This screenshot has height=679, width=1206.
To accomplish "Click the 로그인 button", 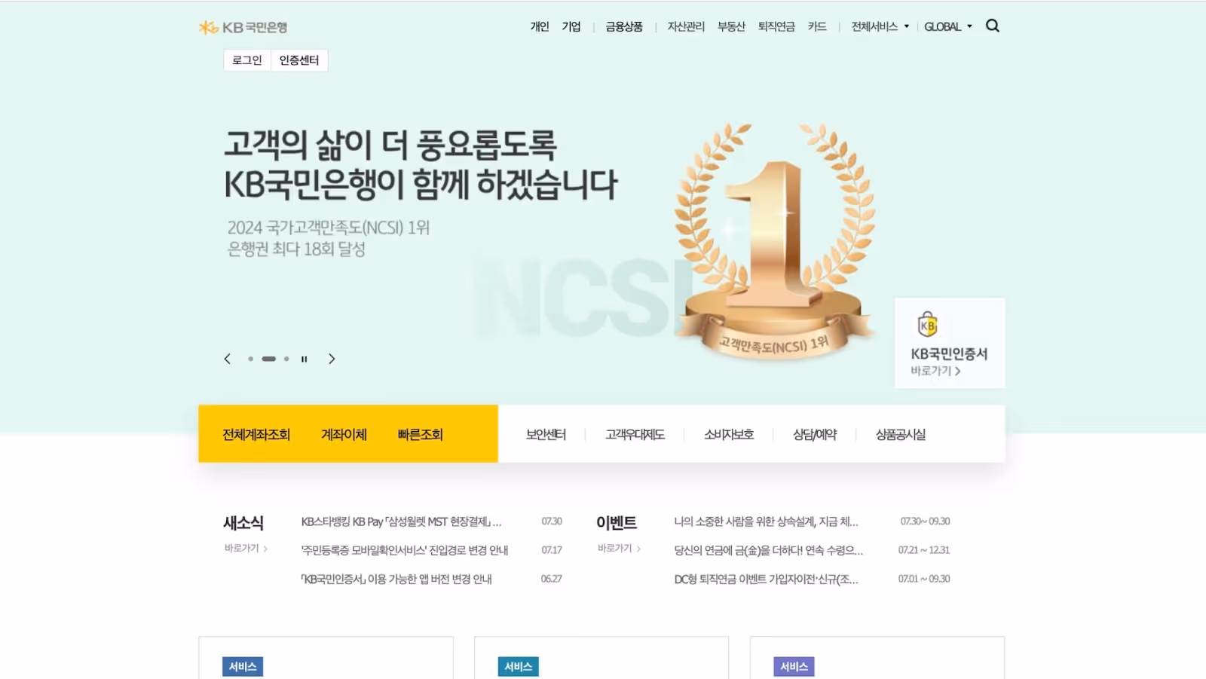I will pyautogui.click(x=247, y=60).
